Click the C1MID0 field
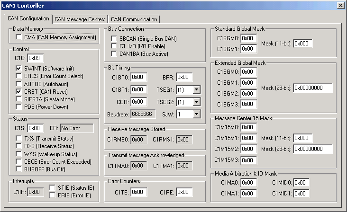This screenshot has height=212, width=347. pos(301,182)
